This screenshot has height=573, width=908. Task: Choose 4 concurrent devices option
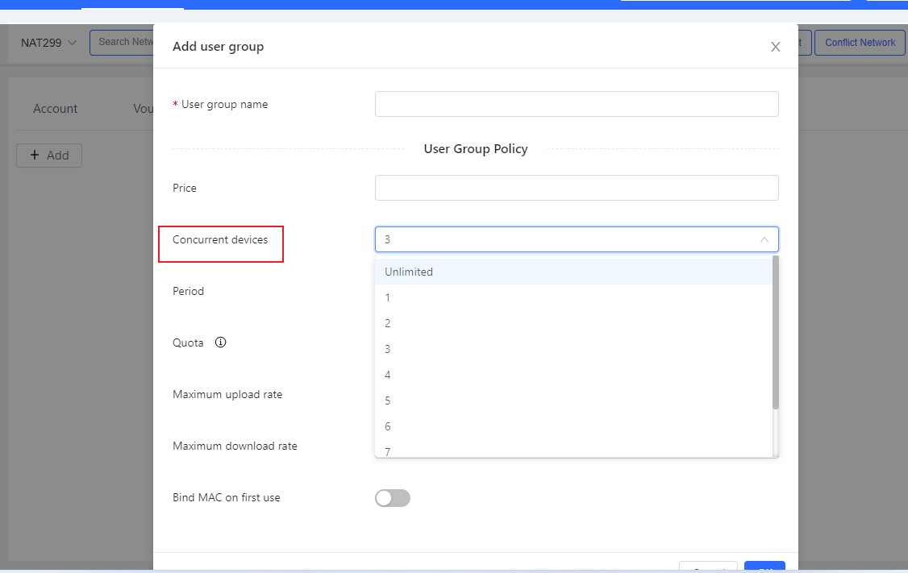click(388, 375)
